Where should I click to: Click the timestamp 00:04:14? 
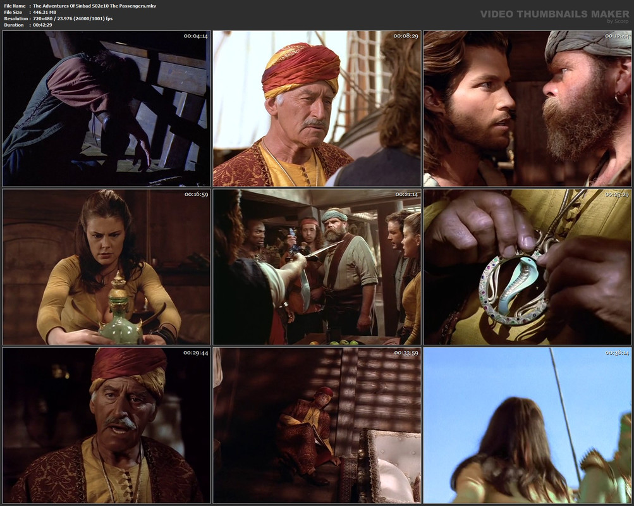196,36
